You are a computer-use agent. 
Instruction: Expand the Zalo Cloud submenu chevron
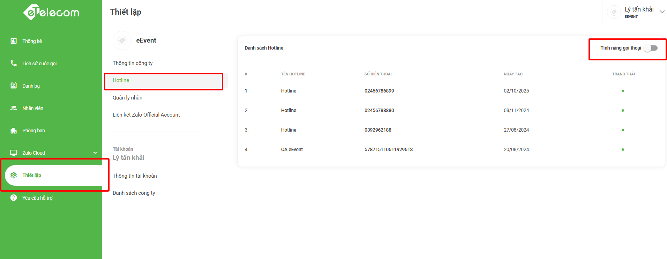95,153
